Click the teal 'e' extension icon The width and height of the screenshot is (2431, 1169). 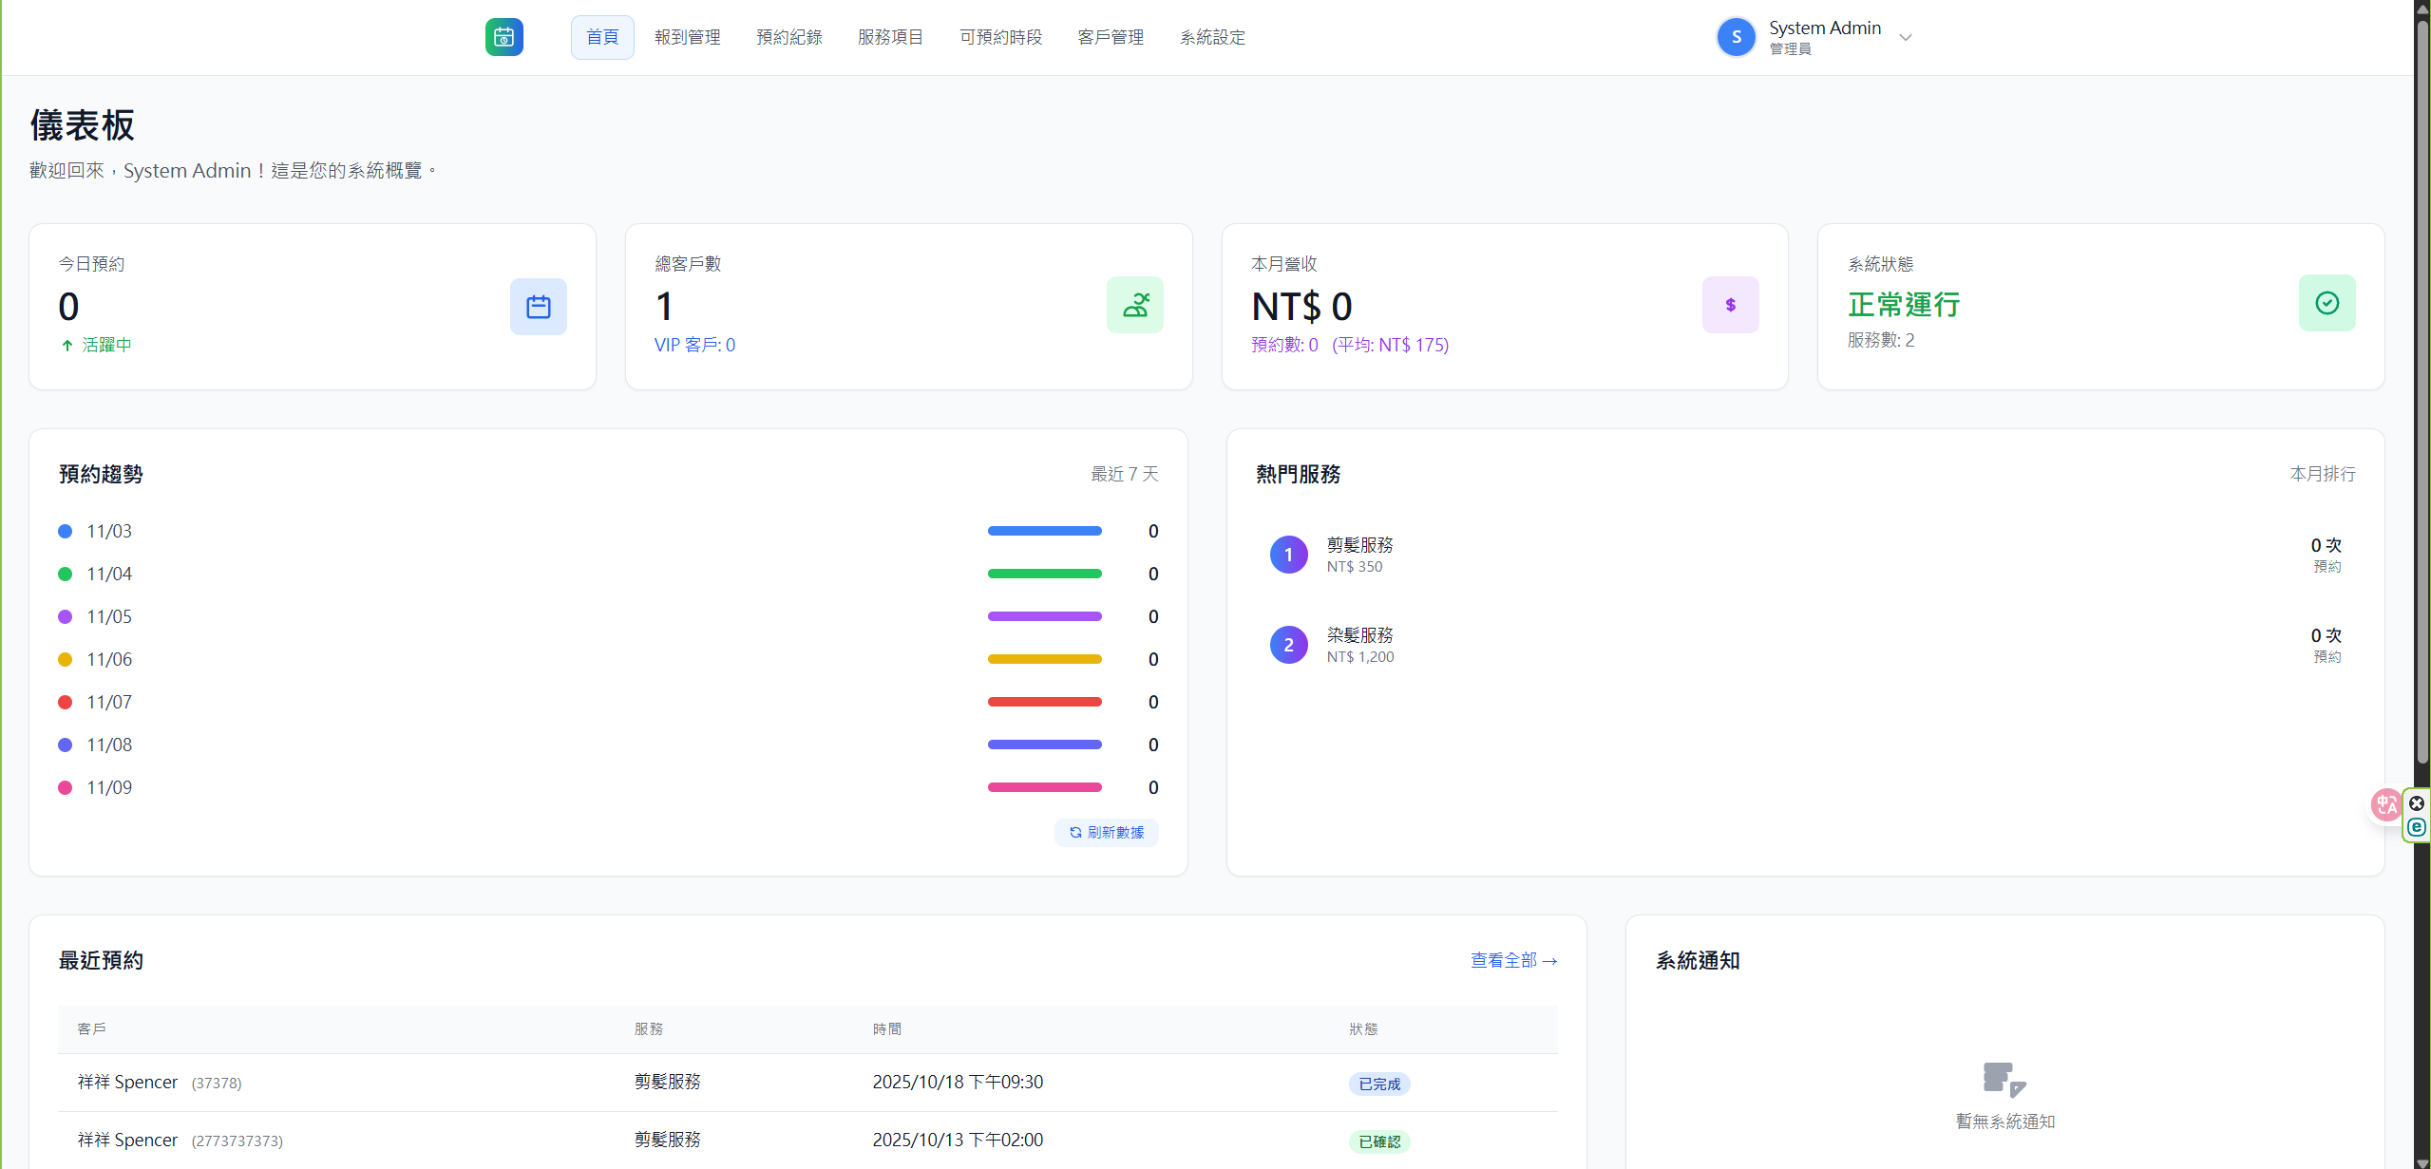click(x=2417, y=827)
